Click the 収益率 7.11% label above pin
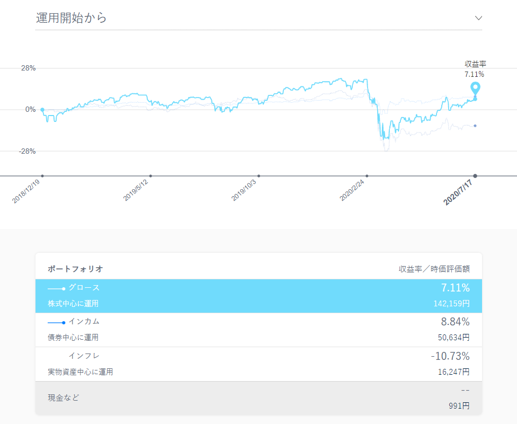This screenshot has width=517, height=424. 475,69
